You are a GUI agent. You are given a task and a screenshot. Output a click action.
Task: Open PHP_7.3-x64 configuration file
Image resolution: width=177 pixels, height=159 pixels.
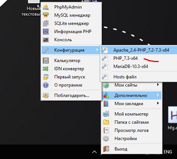139,58
